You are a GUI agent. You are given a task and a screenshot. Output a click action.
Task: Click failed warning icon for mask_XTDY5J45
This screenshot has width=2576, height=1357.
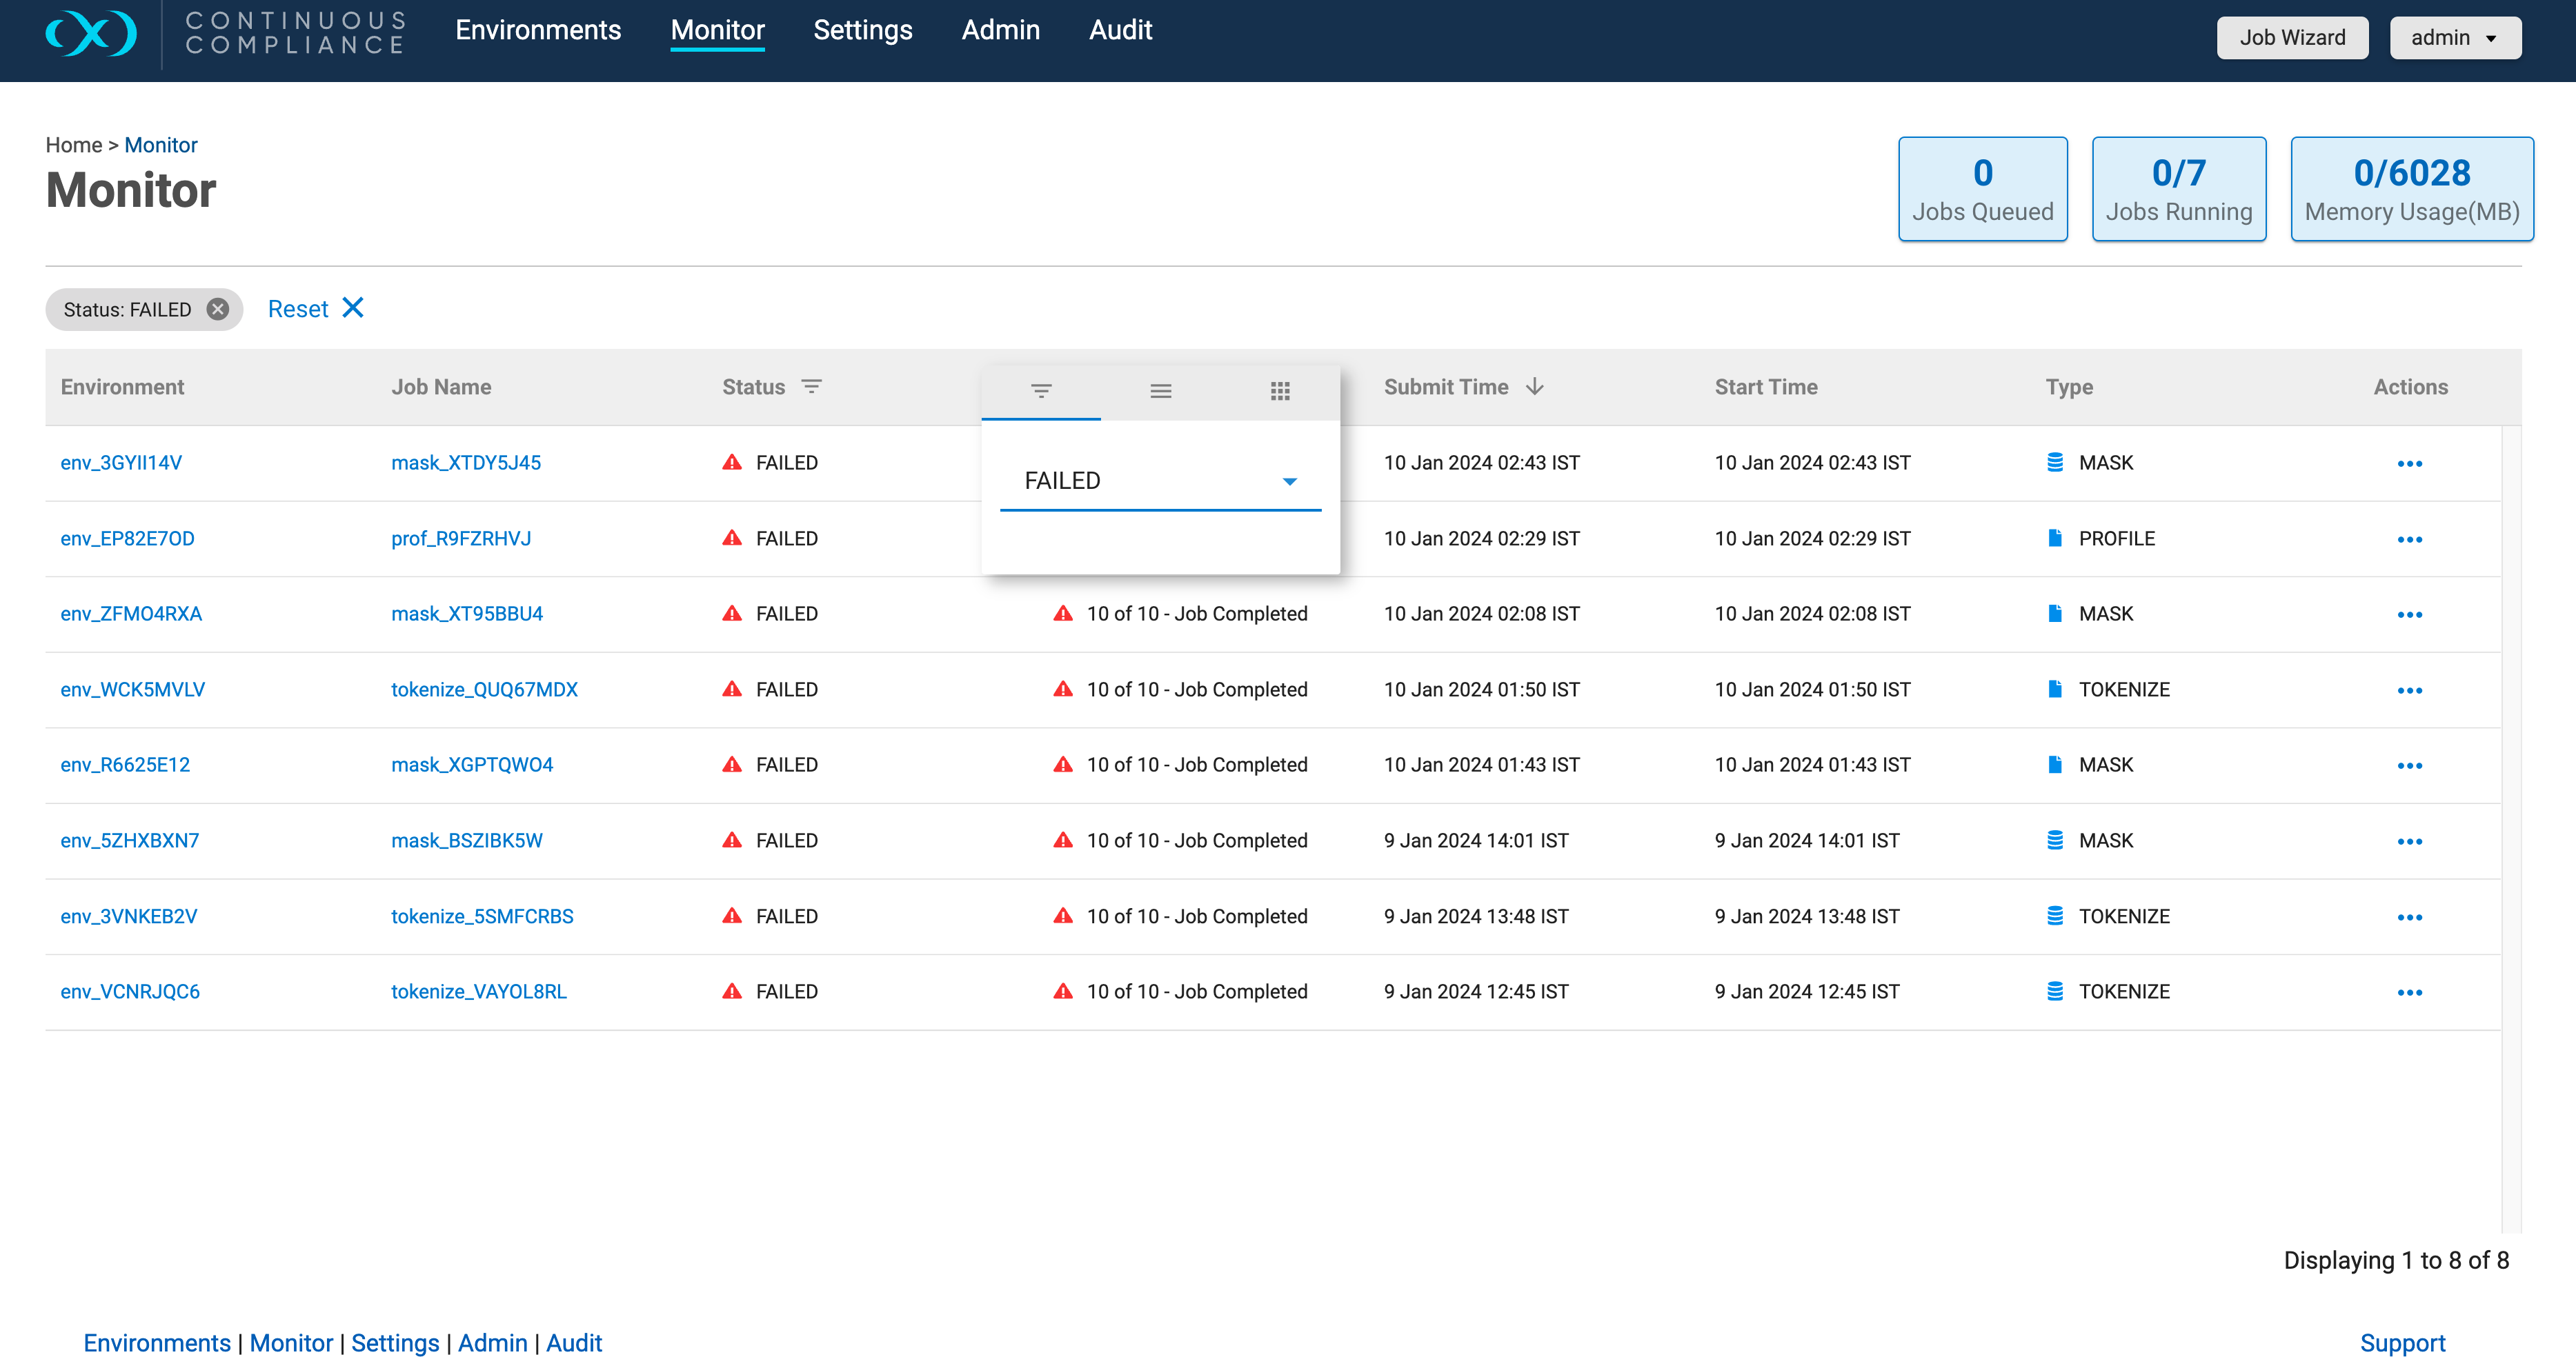coord(732,463)
